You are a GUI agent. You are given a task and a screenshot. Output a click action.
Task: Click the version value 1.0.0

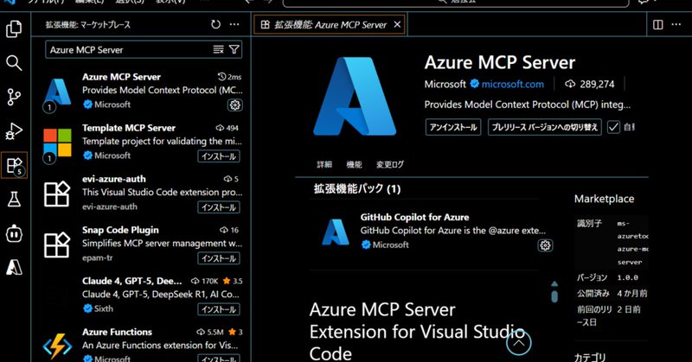(627, 278)
